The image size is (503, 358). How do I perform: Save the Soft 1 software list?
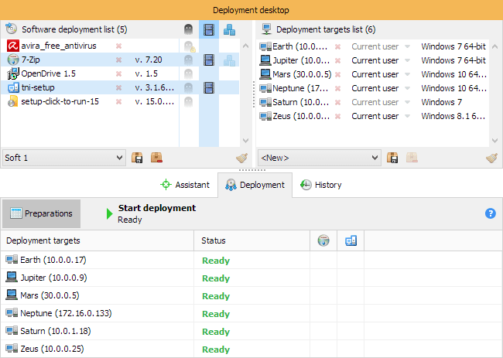click(138, 158)
